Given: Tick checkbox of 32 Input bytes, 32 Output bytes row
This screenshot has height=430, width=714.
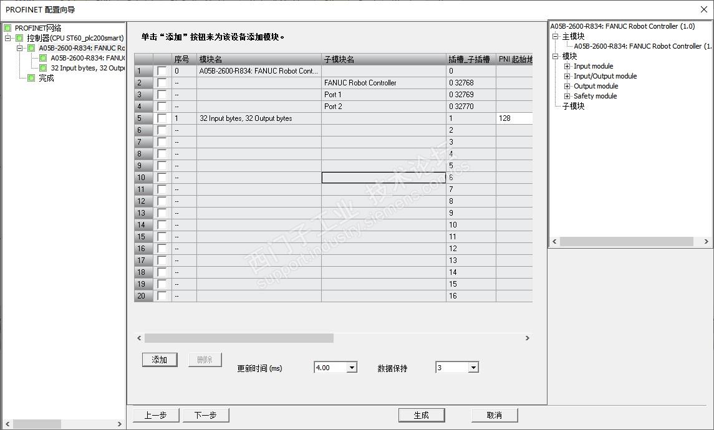Looking at the screenshot, I should (x=162, y=118).
